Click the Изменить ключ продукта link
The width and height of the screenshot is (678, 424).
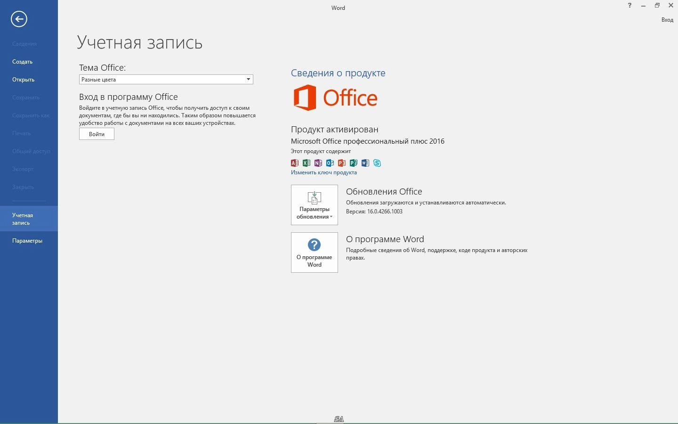[324, 172]
